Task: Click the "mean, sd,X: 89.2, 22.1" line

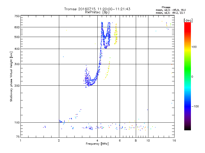Action: tap(170, 13)
